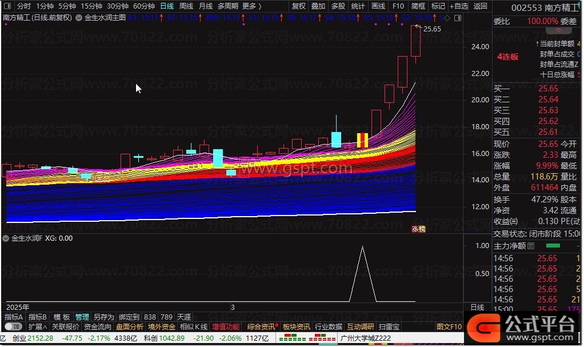584x347 pixels.
Task: Click the 简框 button
Action: tap(418, 6)
